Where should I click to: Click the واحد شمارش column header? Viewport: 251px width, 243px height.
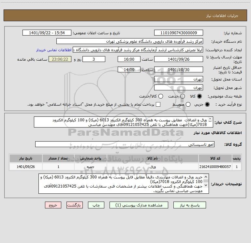90,159
